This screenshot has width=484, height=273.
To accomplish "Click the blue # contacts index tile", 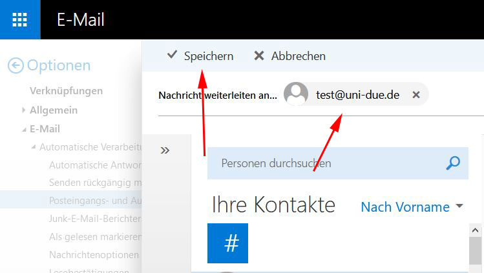I will pyautogui.click(x=227, y=243).
